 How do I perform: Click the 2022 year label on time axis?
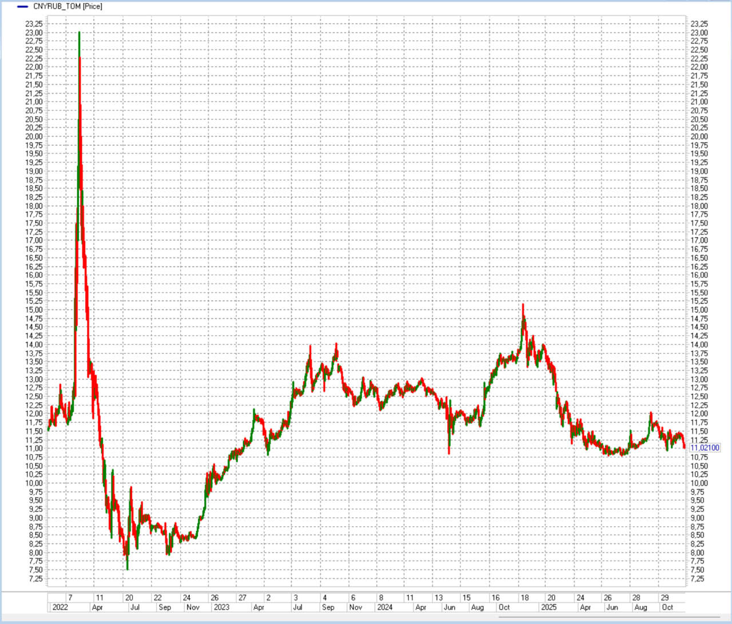click(60, 607)
